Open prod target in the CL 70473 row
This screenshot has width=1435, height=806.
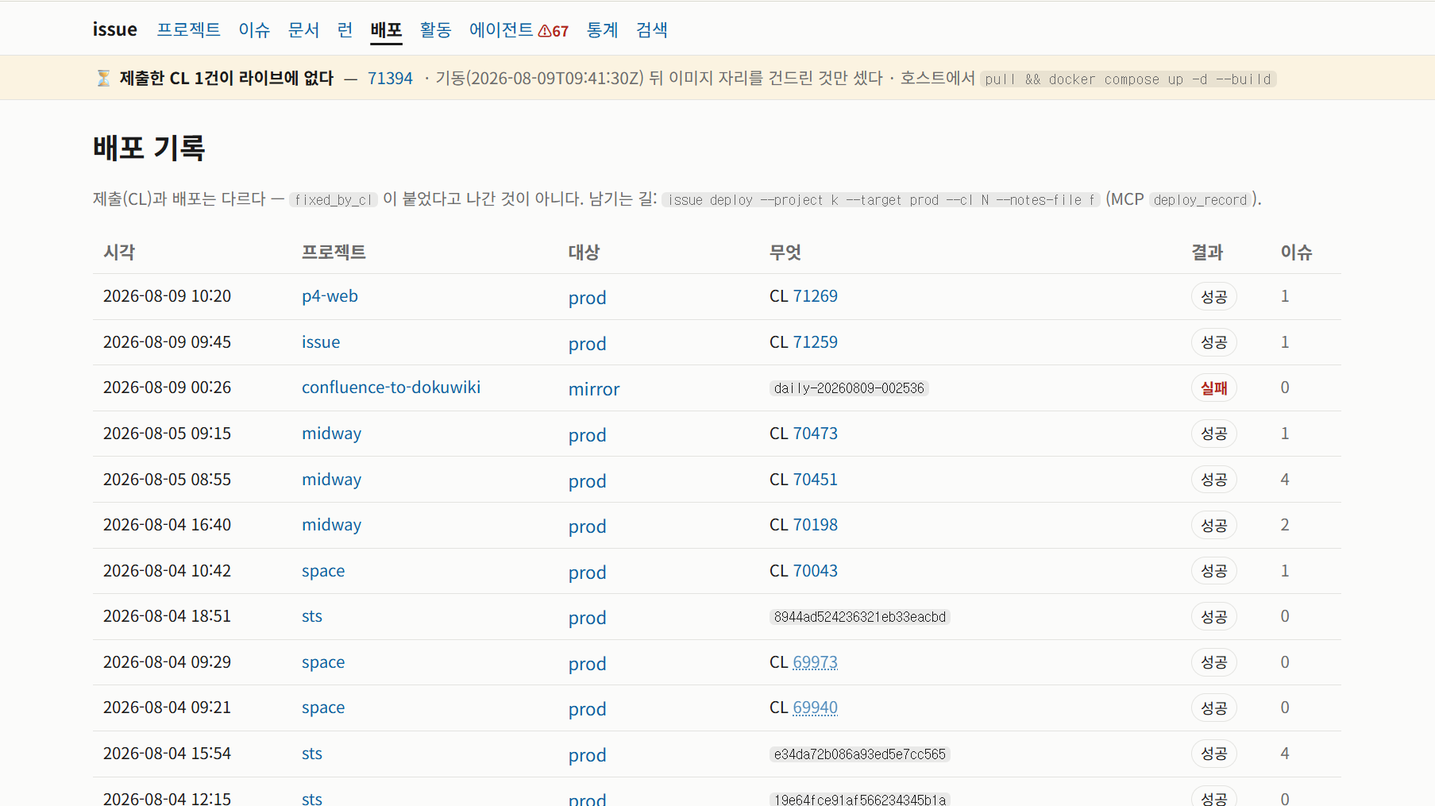(588, 435)
